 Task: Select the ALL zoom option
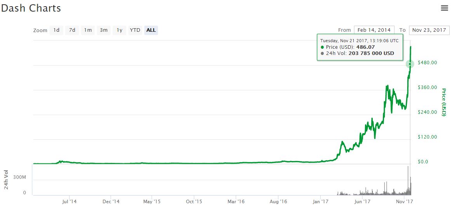(x=151, y=30)
